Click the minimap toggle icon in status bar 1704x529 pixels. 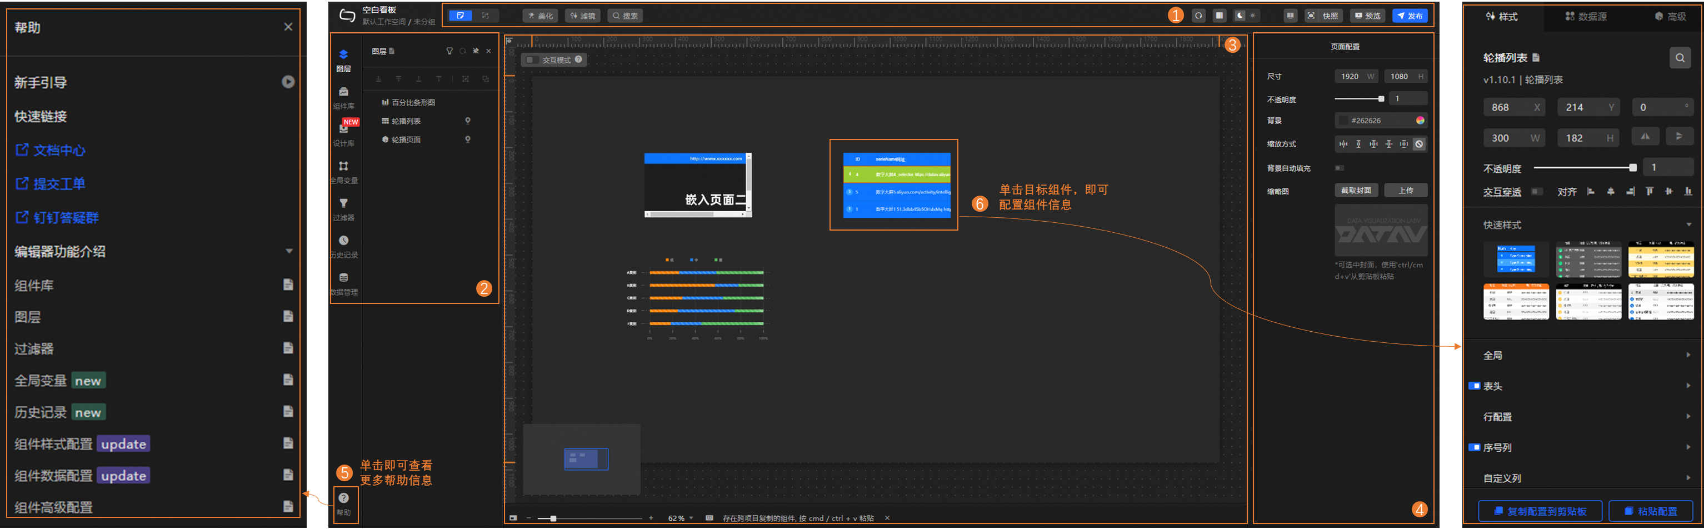pos(513,518)
